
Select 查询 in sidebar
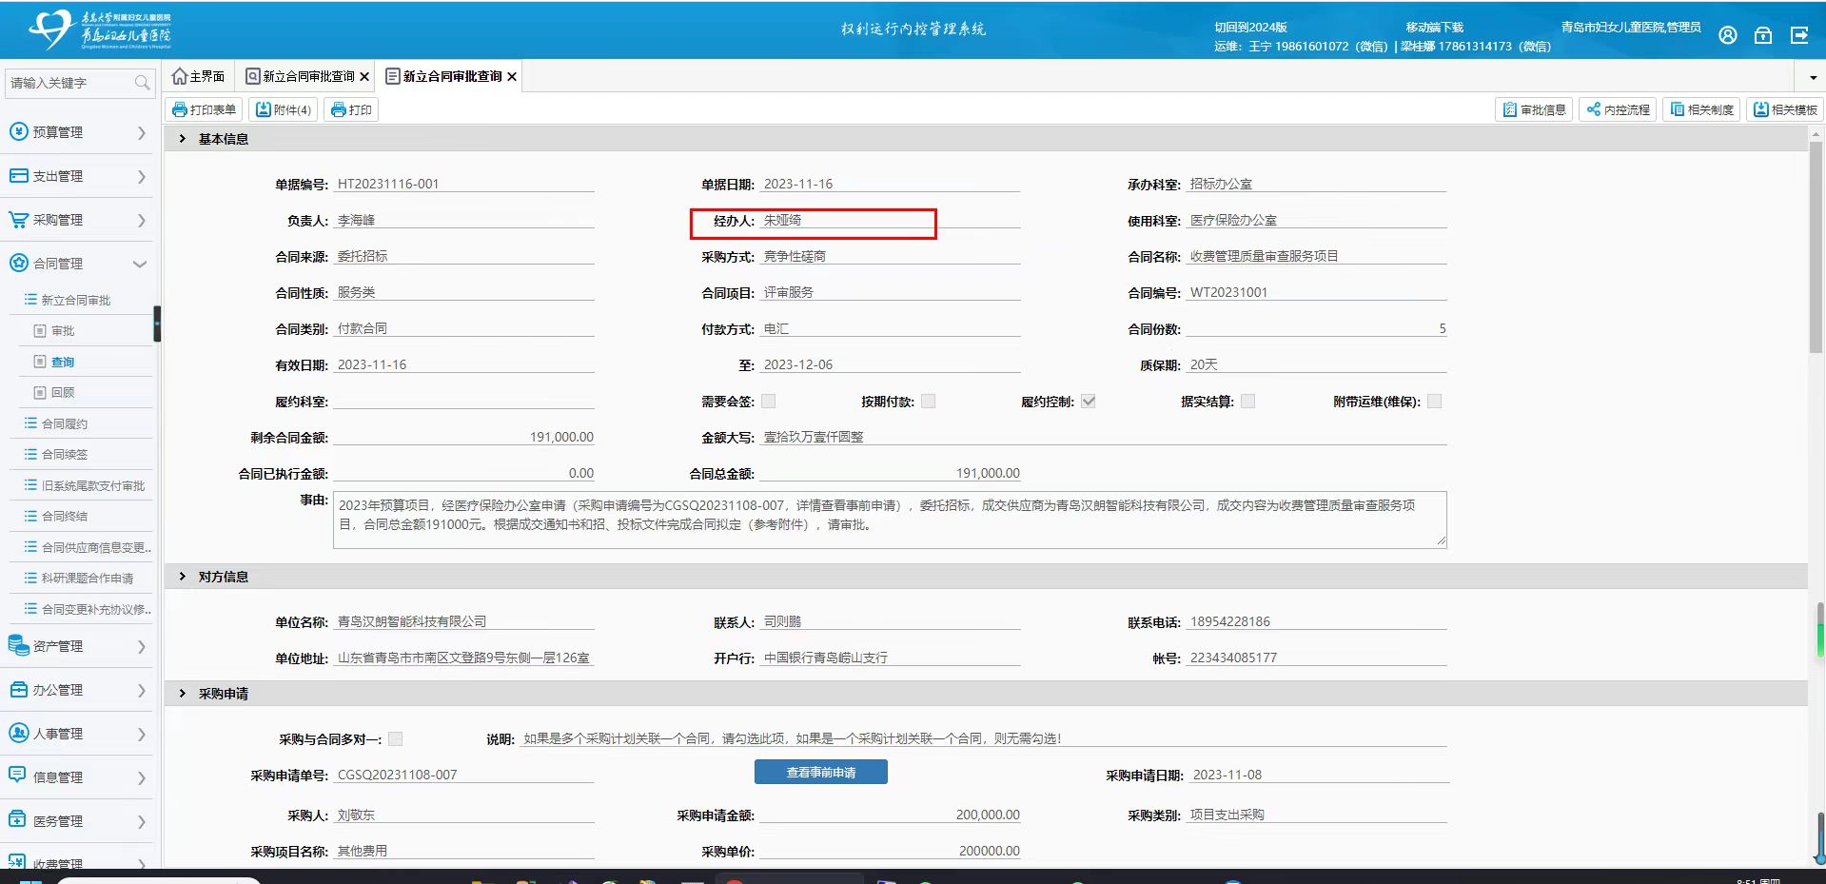point(63,362)
